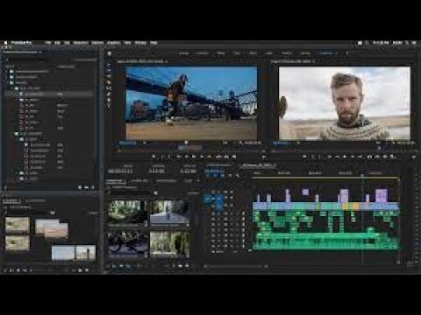Expand the topmost bin in Project panel

(x=7, y=71)
